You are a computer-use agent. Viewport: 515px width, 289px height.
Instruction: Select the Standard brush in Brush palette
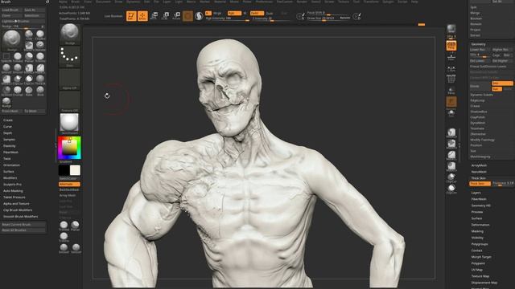(x=40, y=46)
